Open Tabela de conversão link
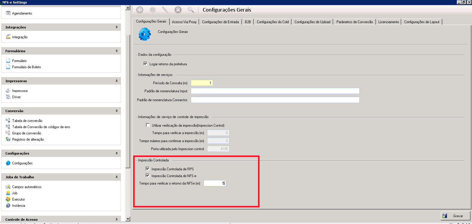Screen dimensions: 472x224 [27, 121]
